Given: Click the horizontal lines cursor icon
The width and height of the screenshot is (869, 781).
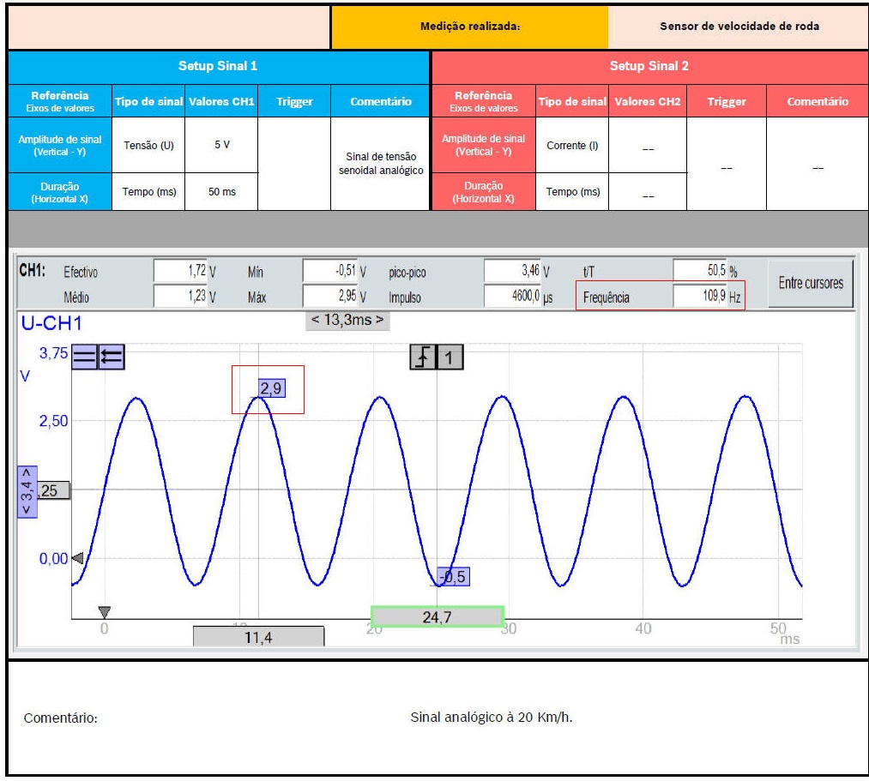Looking at the screenshot, I should (x=84, y=357).
